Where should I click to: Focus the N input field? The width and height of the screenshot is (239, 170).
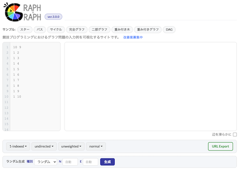pyautogui.click(x=70, y=162)
